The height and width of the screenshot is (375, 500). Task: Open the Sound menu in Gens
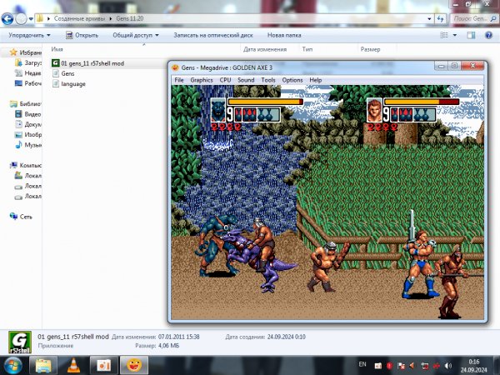click(246, 80)
